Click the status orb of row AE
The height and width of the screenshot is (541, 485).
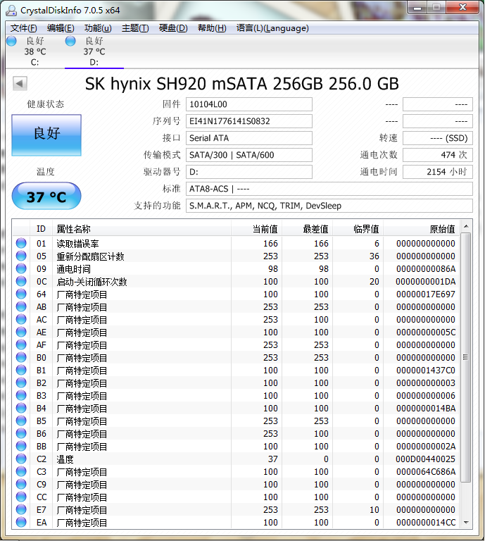pos(21,332)
